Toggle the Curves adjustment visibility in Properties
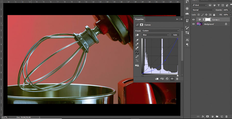The height and width of the screenshot is (119, 232). (x=172, y=79)
